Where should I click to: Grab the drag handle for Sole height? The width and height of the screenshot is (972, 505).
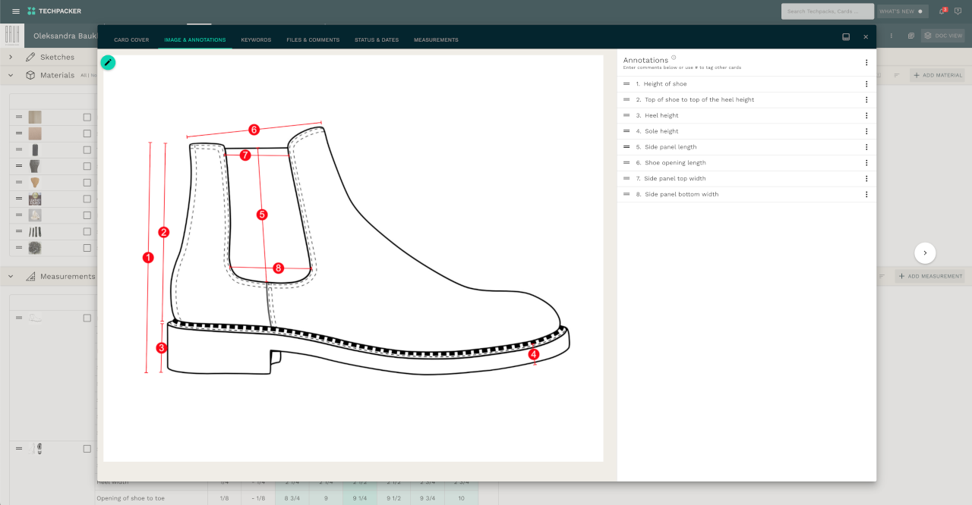[626, 131]
